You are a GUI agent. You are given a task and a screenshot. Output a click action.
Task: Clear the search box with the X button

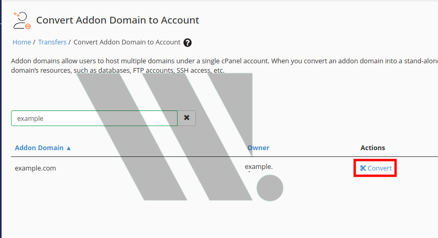point(187,118)
